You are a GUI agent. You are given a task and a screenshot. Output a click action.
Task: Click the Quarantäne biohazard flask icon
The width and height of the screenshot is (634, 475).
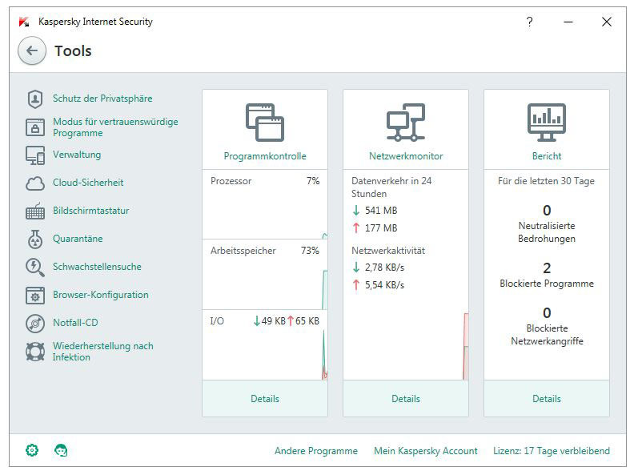click(x=35, y=240)
